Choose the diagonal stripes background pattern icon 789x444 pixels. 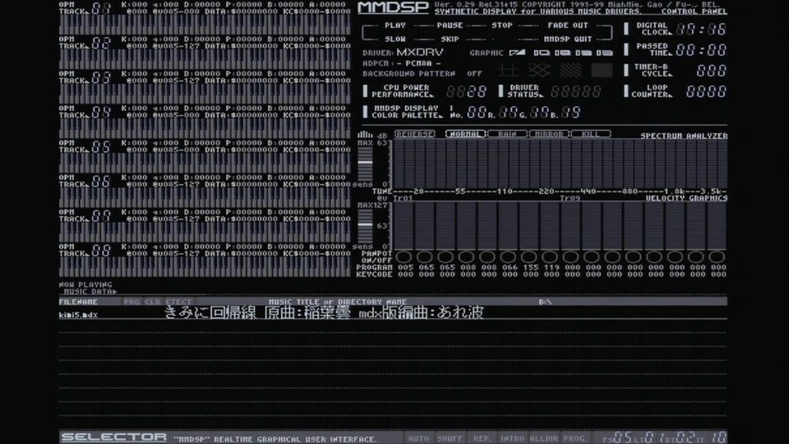pyautogui.click(x=570, y=70)
